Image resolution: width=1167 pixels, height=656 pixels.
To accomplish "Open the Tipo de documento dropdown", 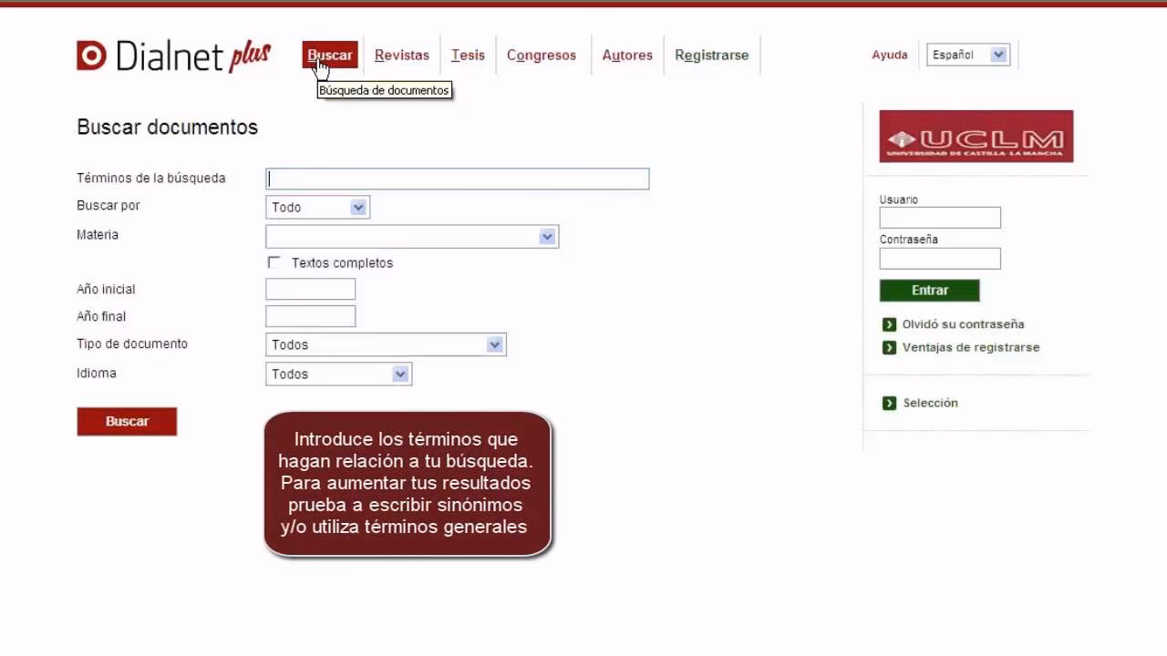I will 386,344.
